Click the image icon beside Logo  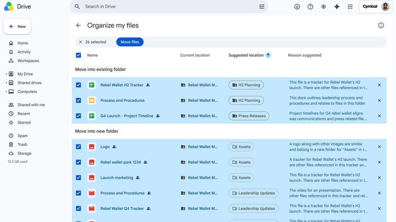[x=92, y=146]
